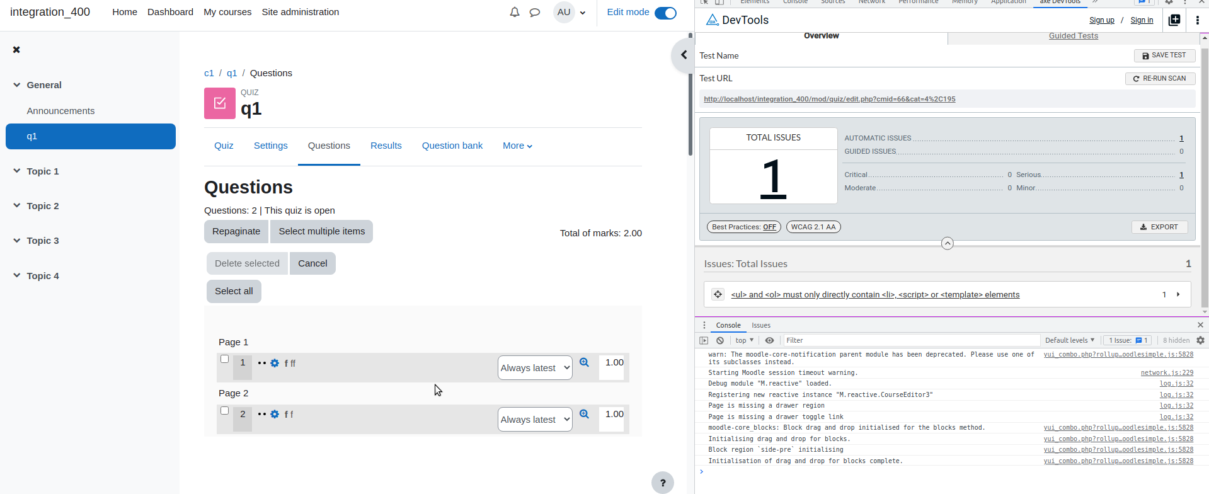
Task: Open the console drawer three-dot menu
Action: [704, 325]
